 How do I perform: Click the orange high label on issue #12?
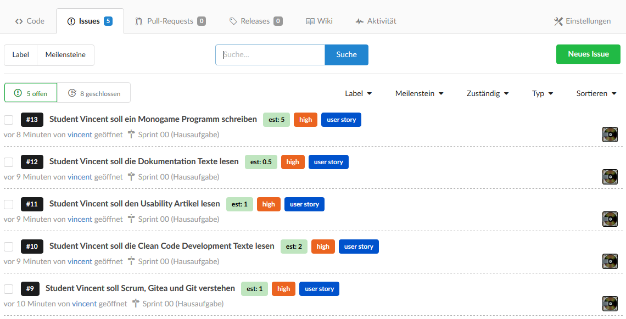click(293, 162)
